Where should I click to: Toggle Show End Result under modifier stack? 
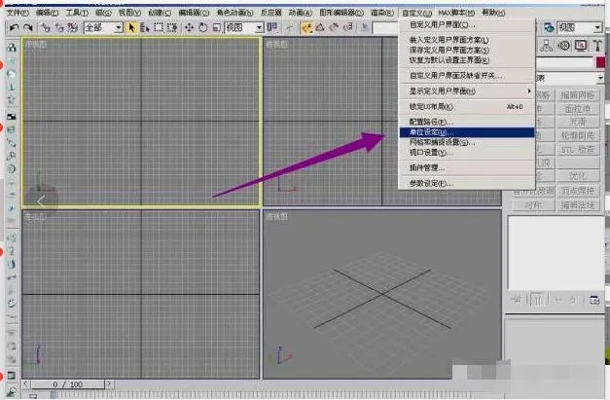[537, 300]
